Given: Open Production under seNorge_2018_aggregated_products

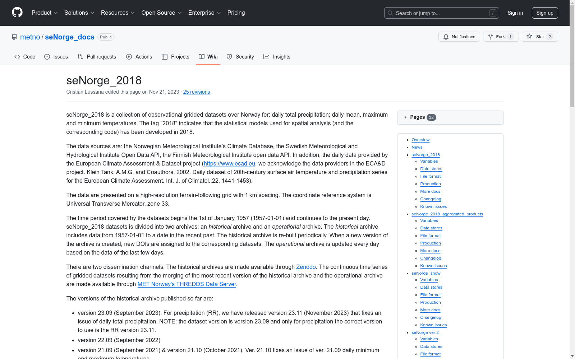Looking at the screenshot, I should pyautogui.click(x=431, y=243).
